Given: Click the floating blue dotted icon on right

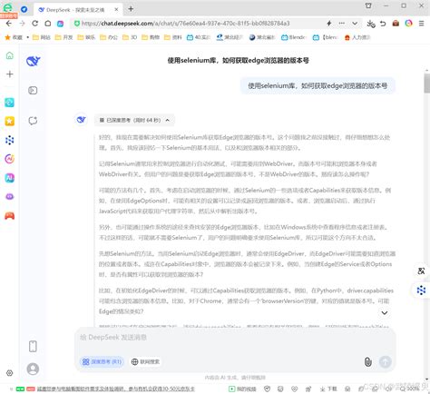Looking at the screenshot, I should point(421,291).
